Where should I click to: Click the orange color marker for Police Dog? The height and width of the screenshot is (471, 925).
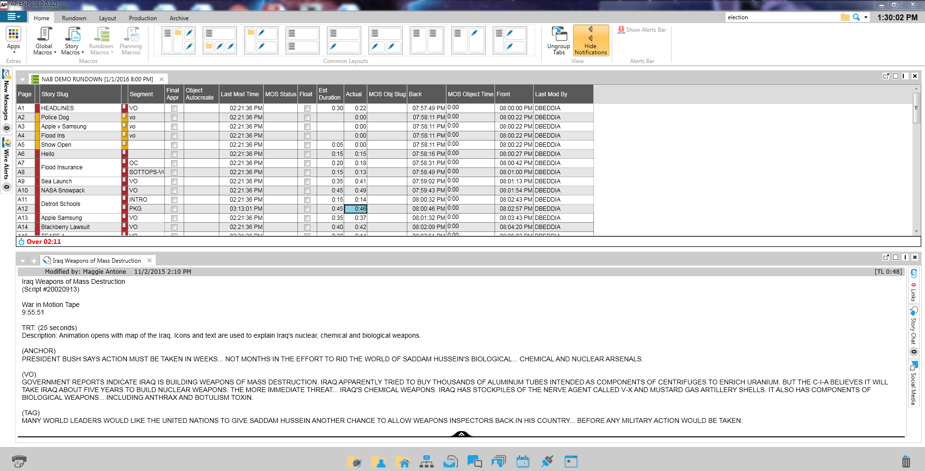(37, 117)
